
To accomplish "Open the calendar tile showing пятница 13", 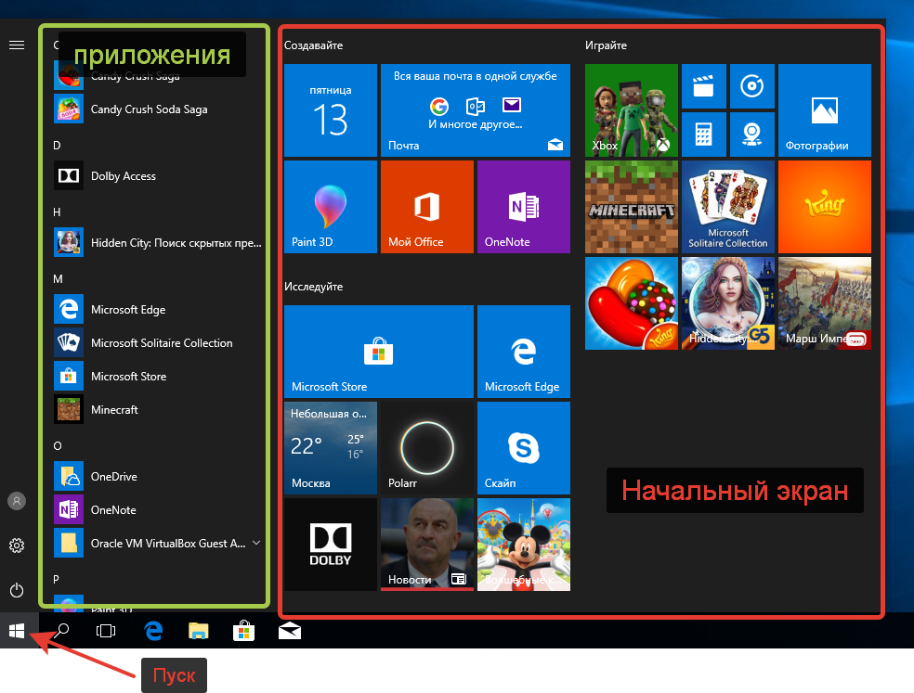I will [x=331, y=110].
